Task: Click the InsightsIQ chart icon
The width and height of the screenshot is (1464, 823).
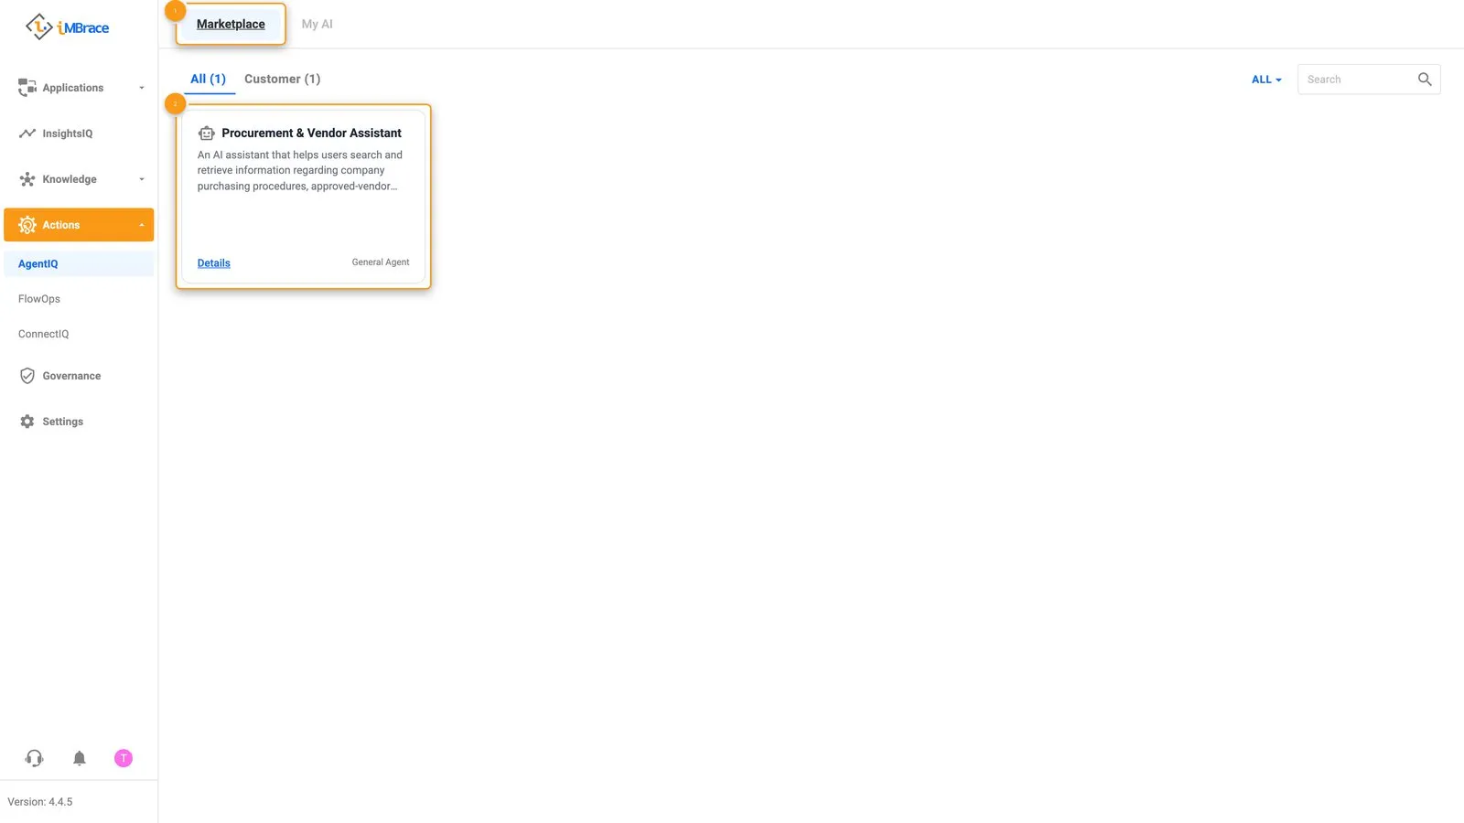Action: [x=27, y=134]
